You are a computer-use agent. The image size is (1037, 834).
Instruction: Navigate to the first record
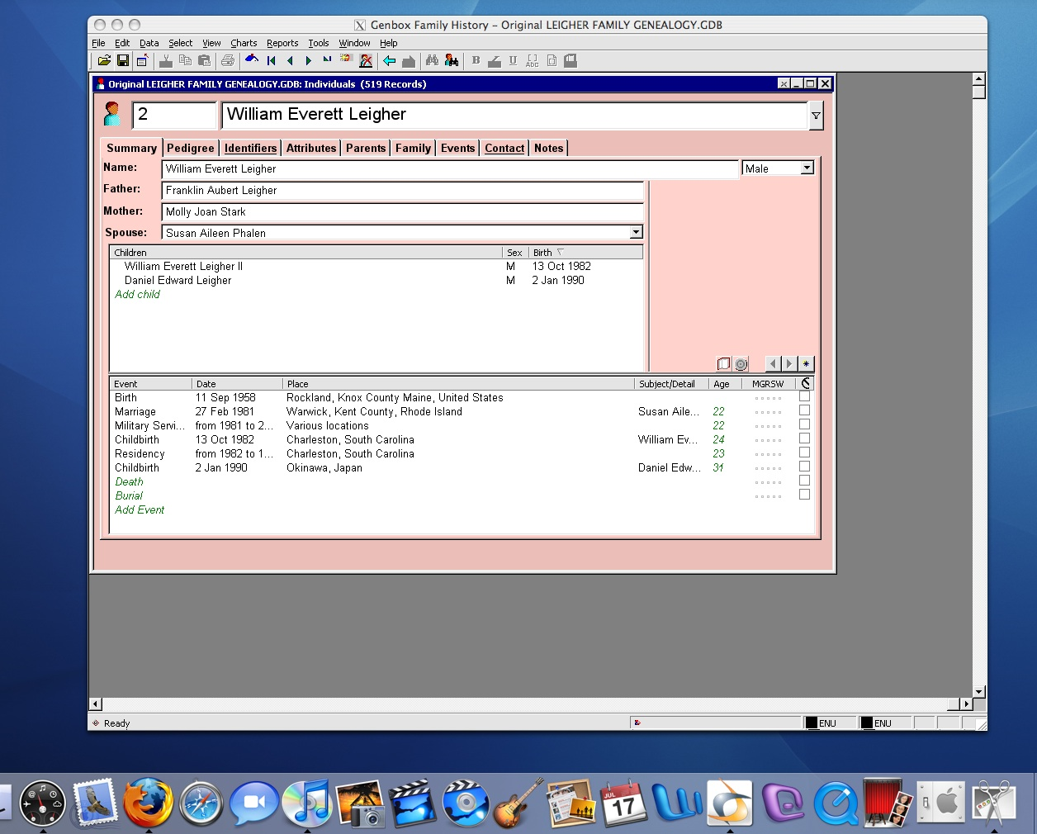[x=272, y=60]
